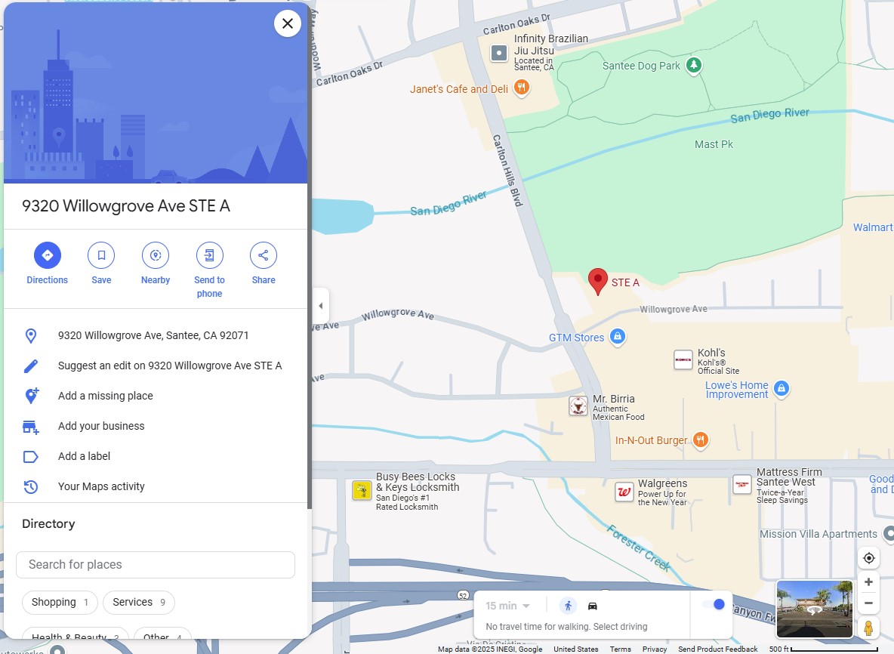The image size is (894, 654).
Task: Click the 500 ft map scale
Action: click(823, 649)
